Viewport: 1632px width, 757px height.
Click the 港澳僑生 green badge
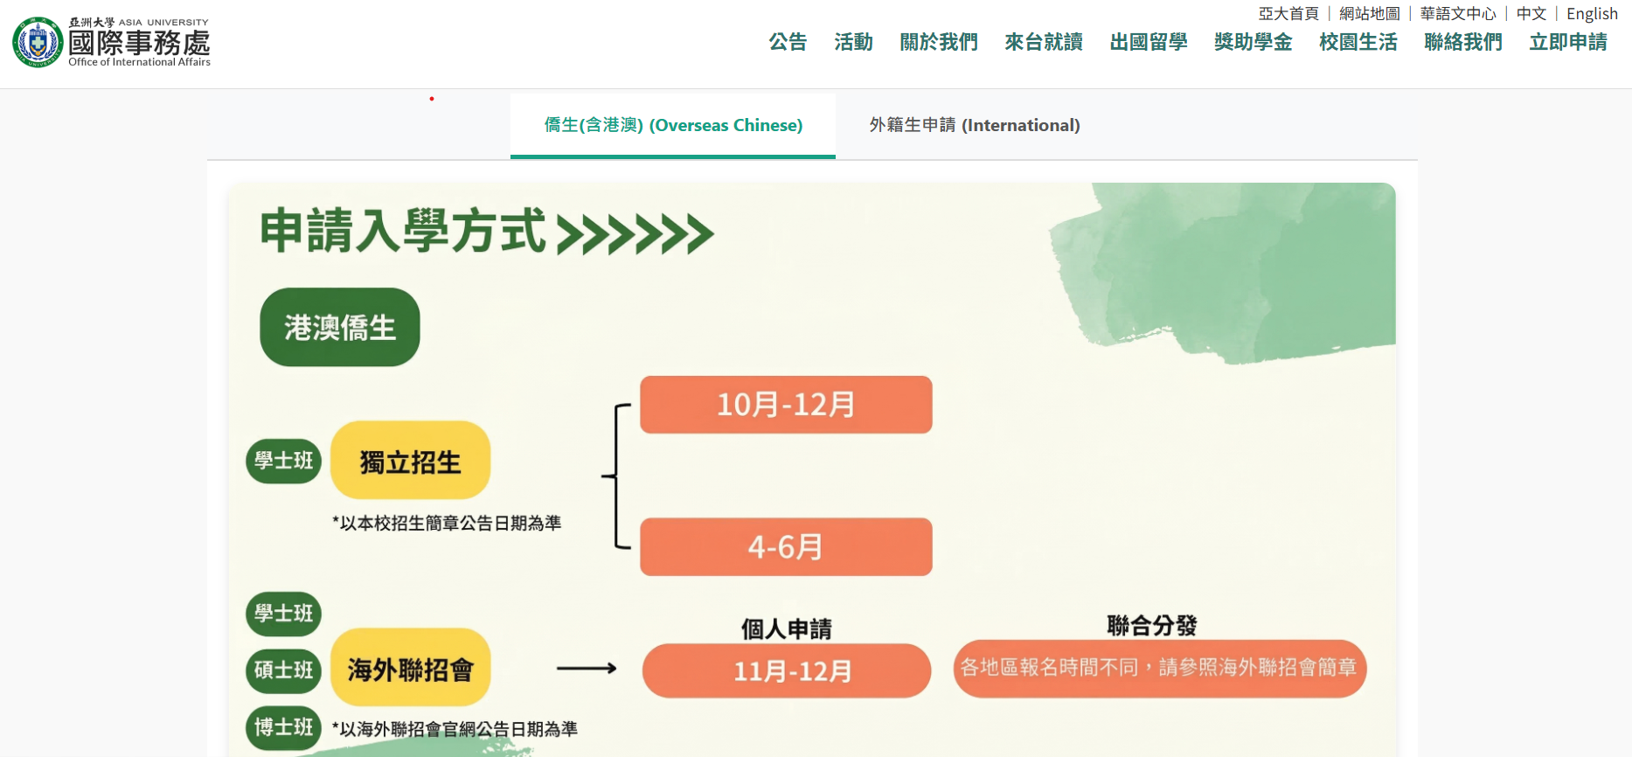pos(340,327)
